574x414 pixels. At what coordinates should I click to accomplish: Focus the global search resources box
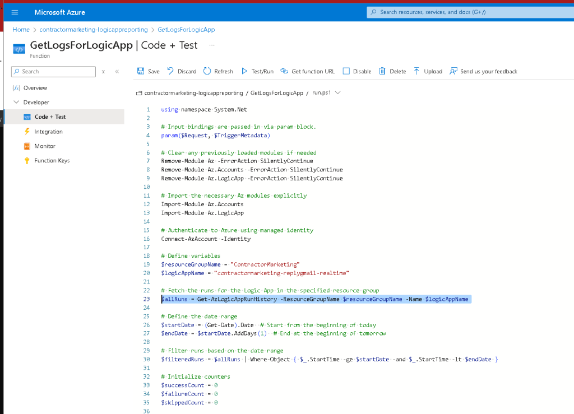[470, 12]
